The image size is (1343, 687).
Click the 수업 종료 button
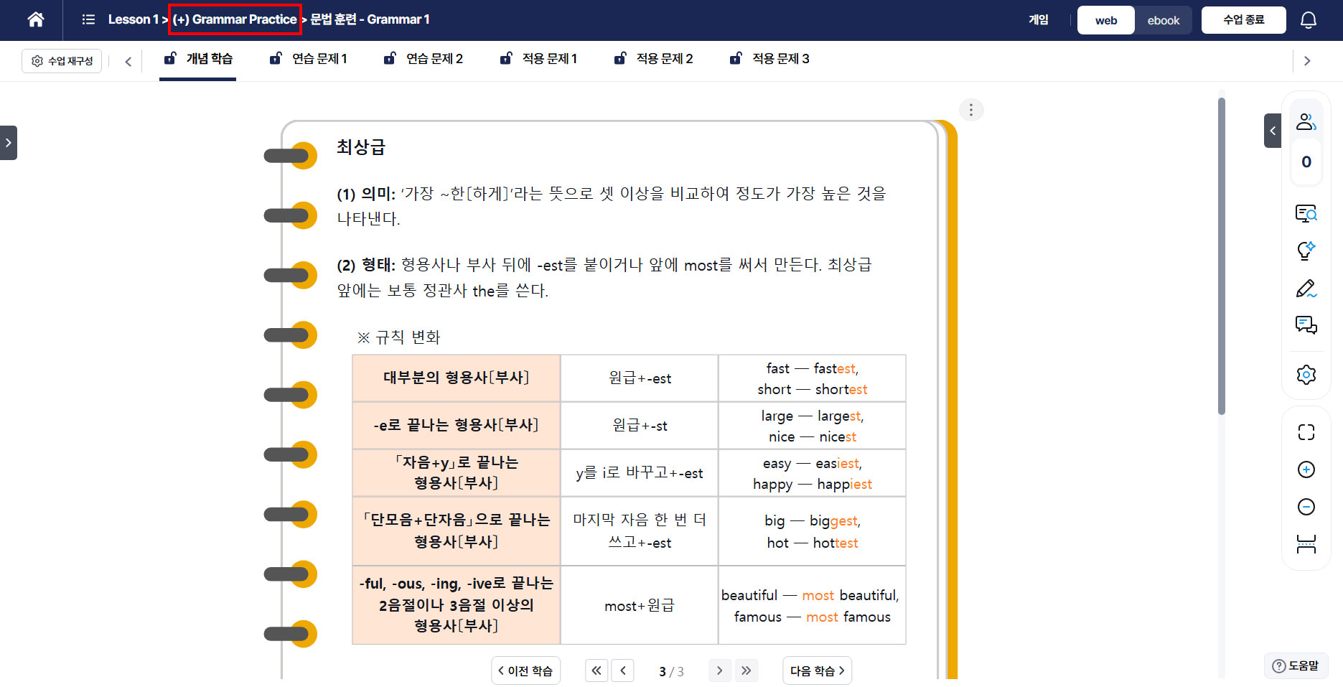pos(1244,20)
